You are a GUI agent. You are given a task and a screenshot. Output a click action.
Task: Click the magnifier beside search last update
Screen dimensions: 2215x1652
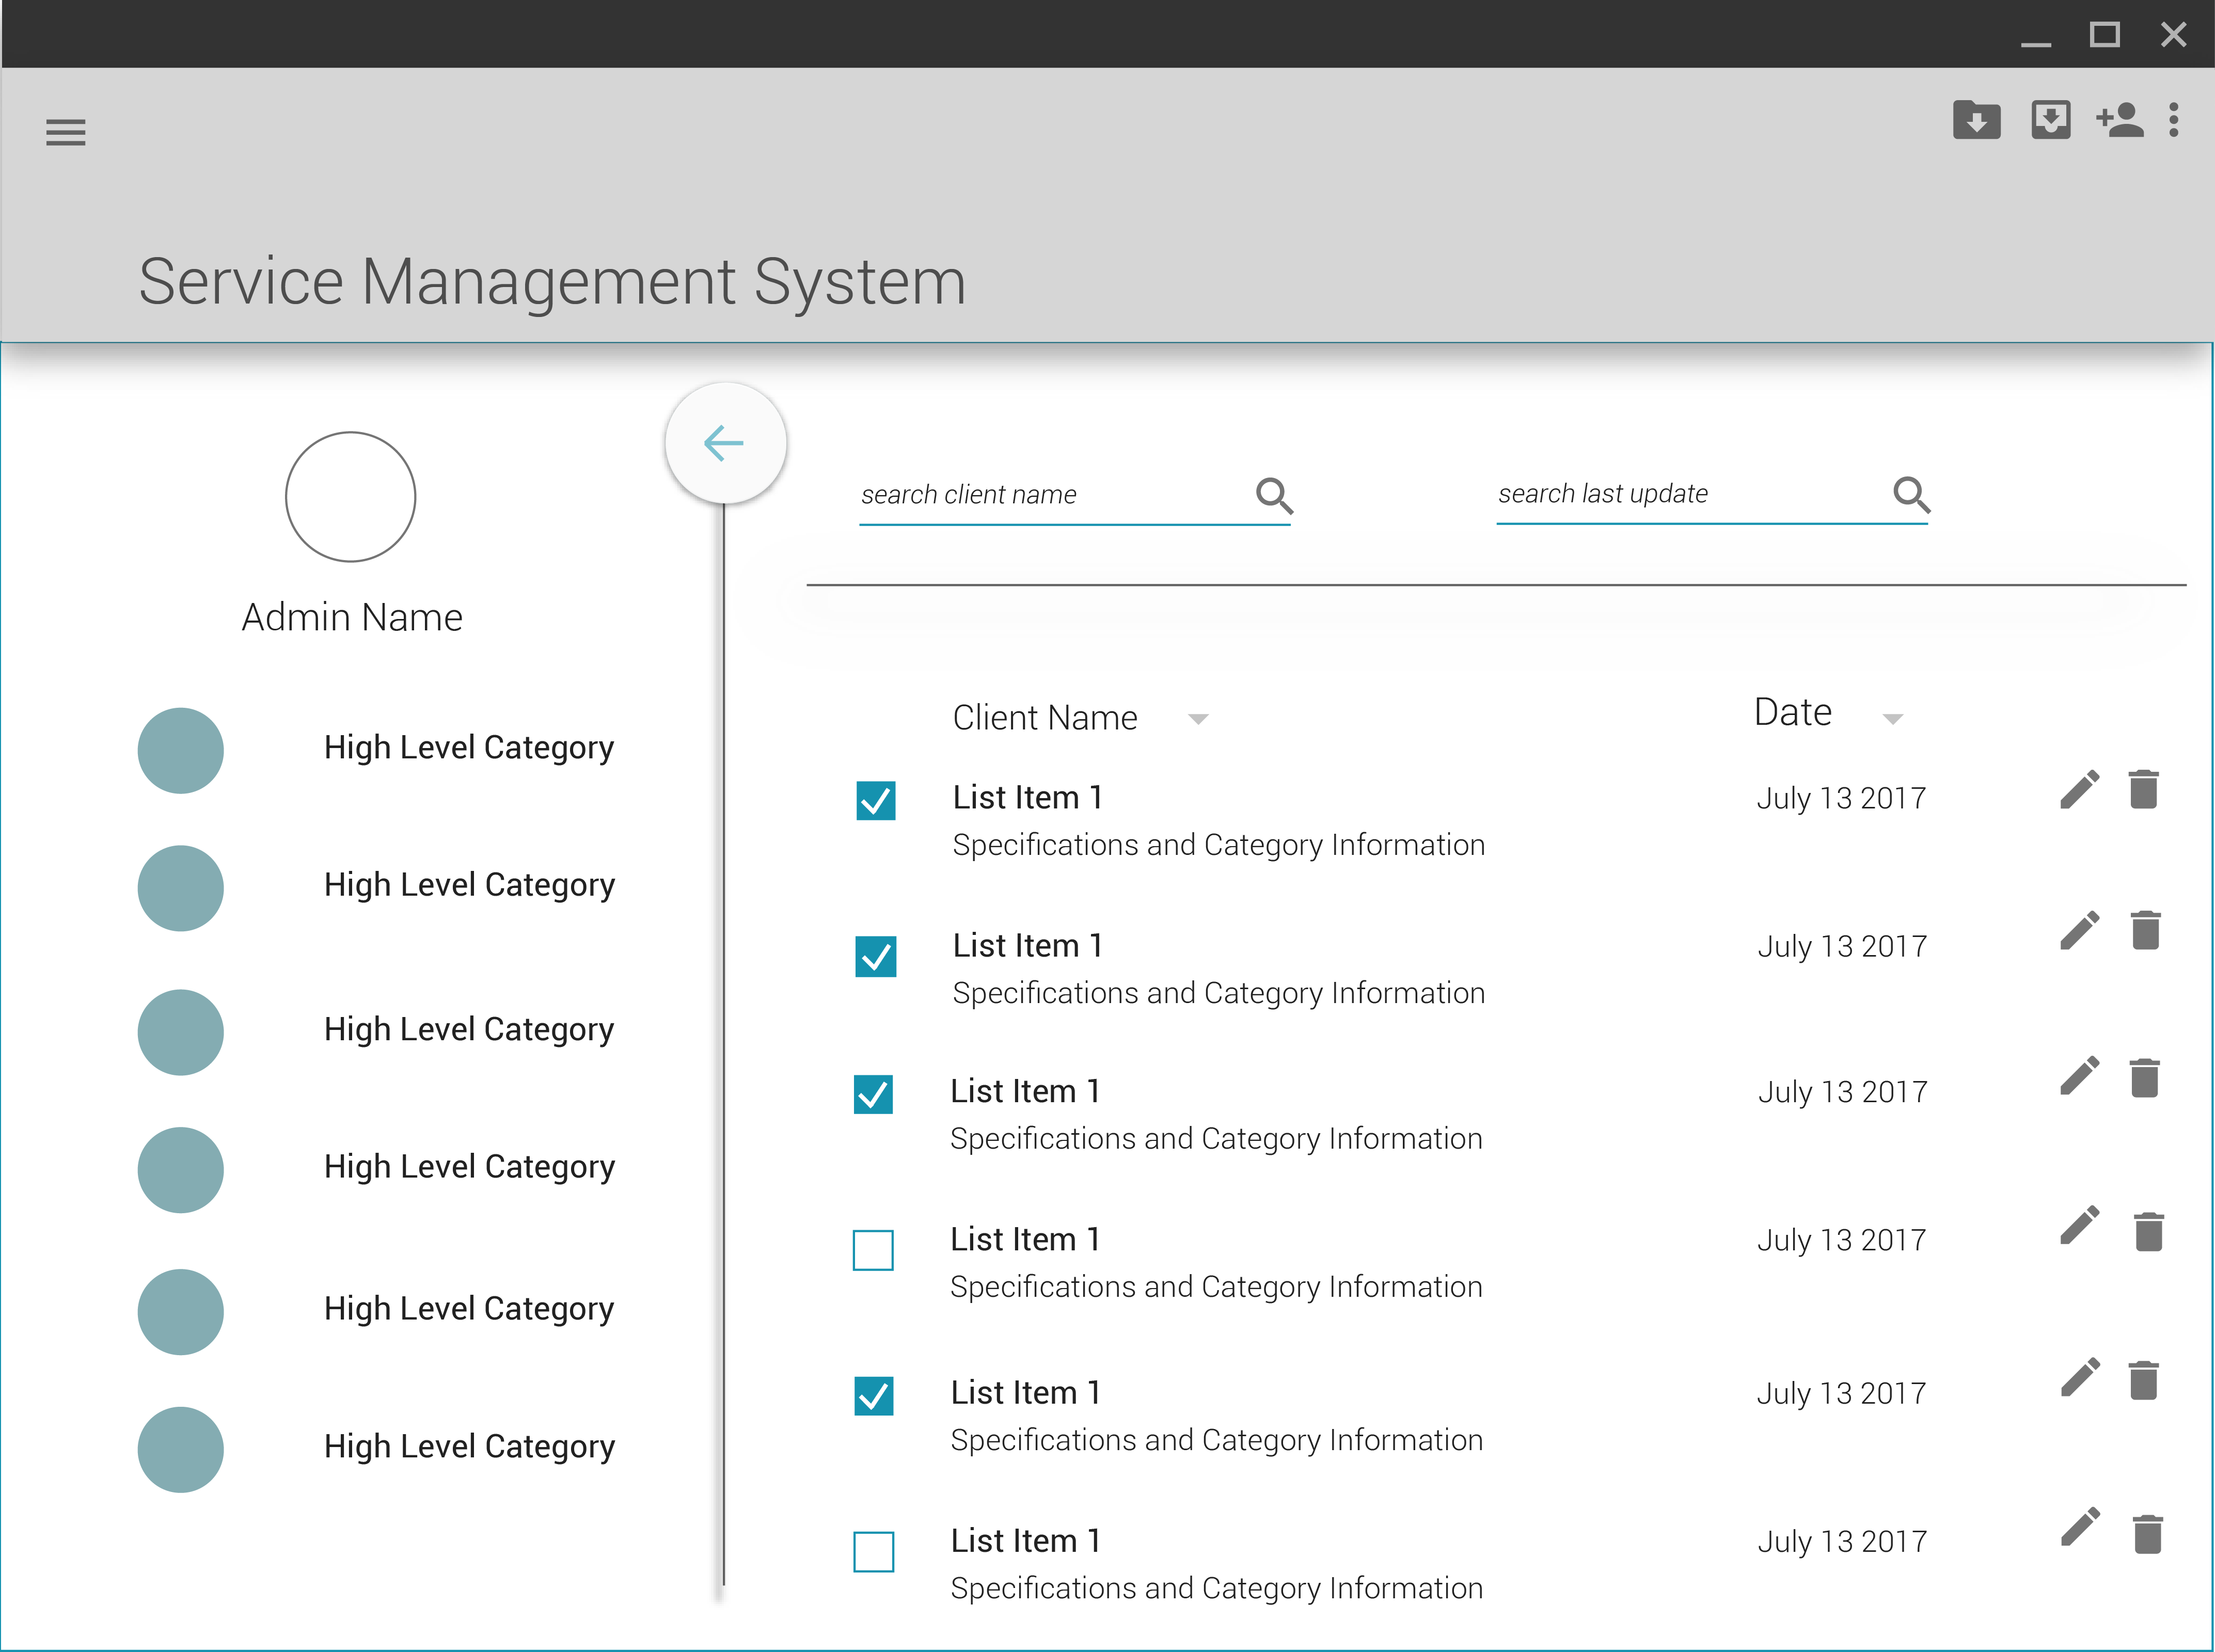click(x=1911, y=494)
